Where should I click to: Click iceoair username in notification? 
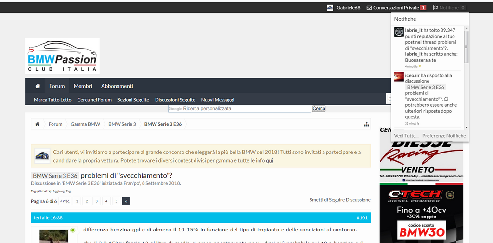[x=412, y=75]
